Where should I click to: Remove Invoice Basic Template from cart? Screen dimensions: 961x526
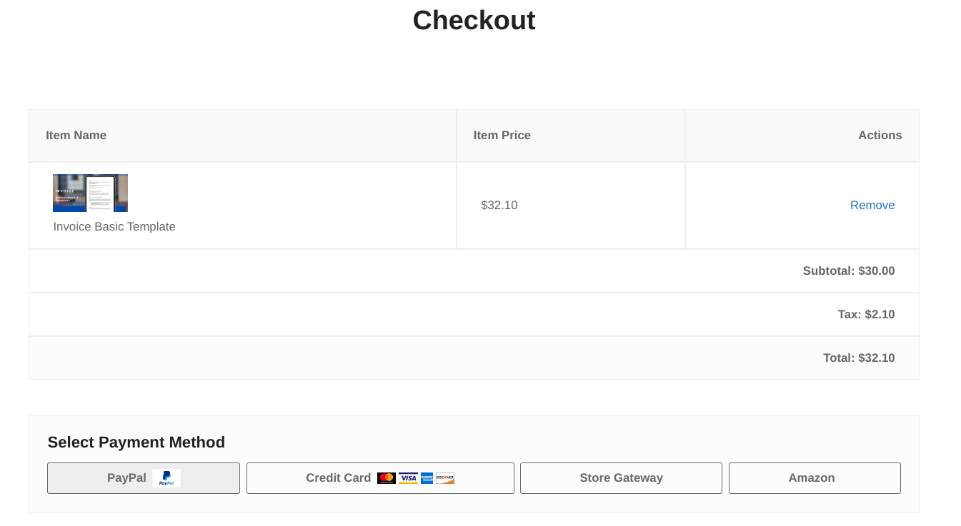pyautogui.click(x=872, y=205)
